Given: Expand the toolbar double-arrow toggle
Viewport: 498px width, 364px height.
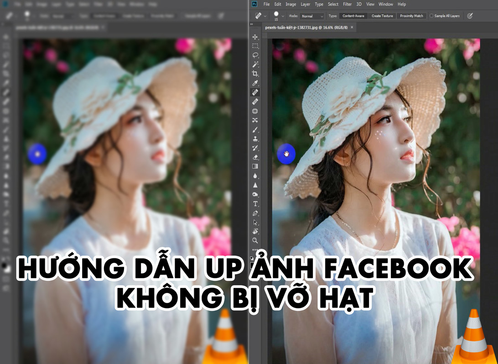Looking at the screenshot, I should click(x=252, y=24).
